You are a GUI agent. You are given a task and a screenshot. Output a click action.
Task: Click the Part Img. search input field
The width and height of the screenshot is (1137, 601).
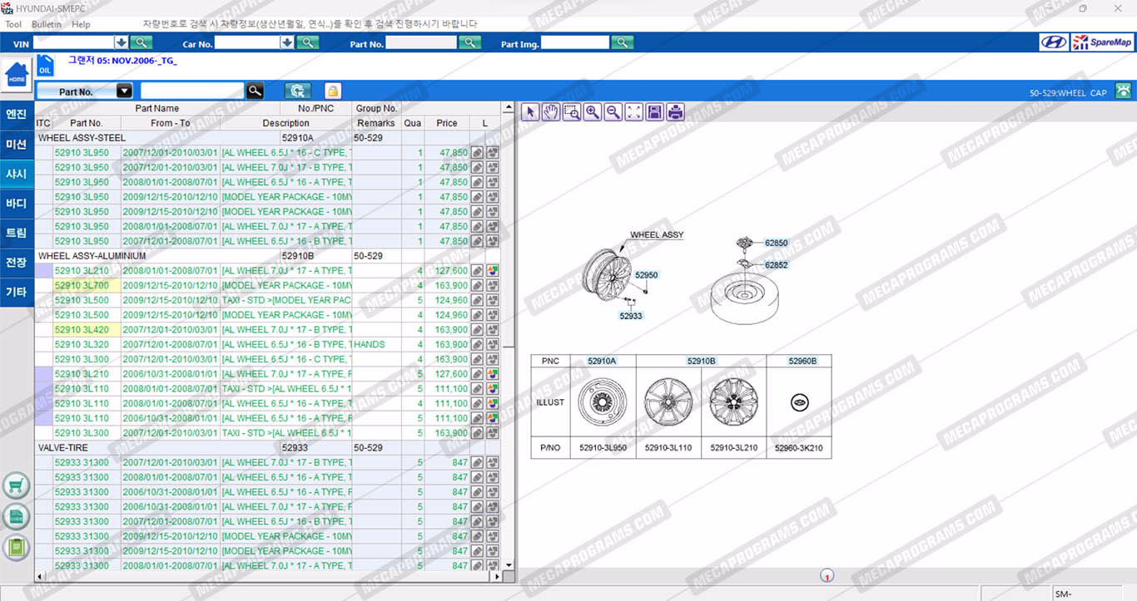pyautogui.click(x=575, y=43)
